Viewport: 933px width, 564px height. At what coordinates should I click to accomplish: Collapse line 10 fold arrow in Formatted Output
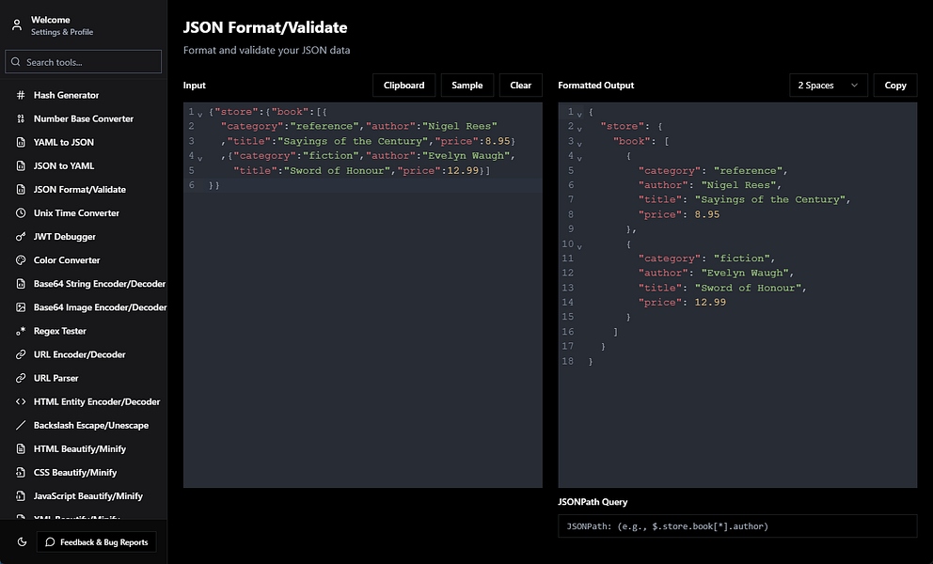click(x=579, y=246)
